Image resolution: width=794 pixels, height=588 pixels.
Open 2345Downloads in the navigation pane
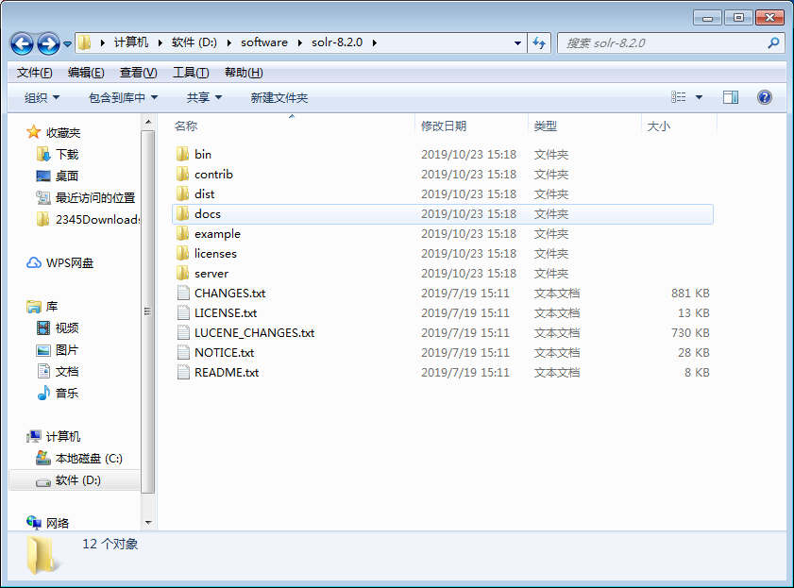(97, 220)
